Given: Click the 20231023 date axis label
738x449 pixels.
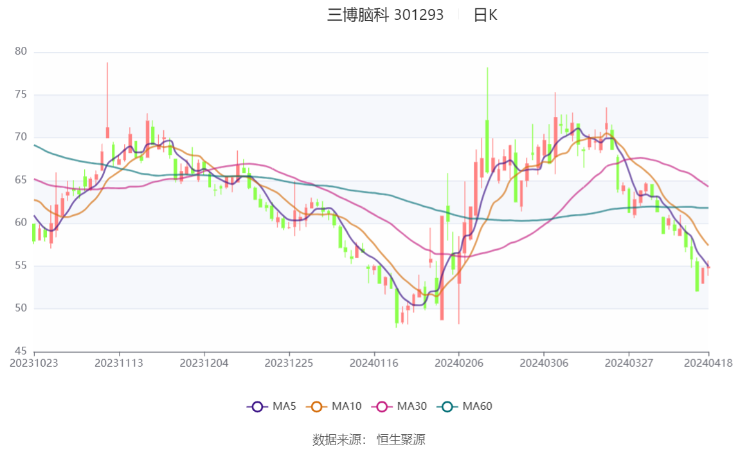Looking at the screenshot, I should 34,364.
